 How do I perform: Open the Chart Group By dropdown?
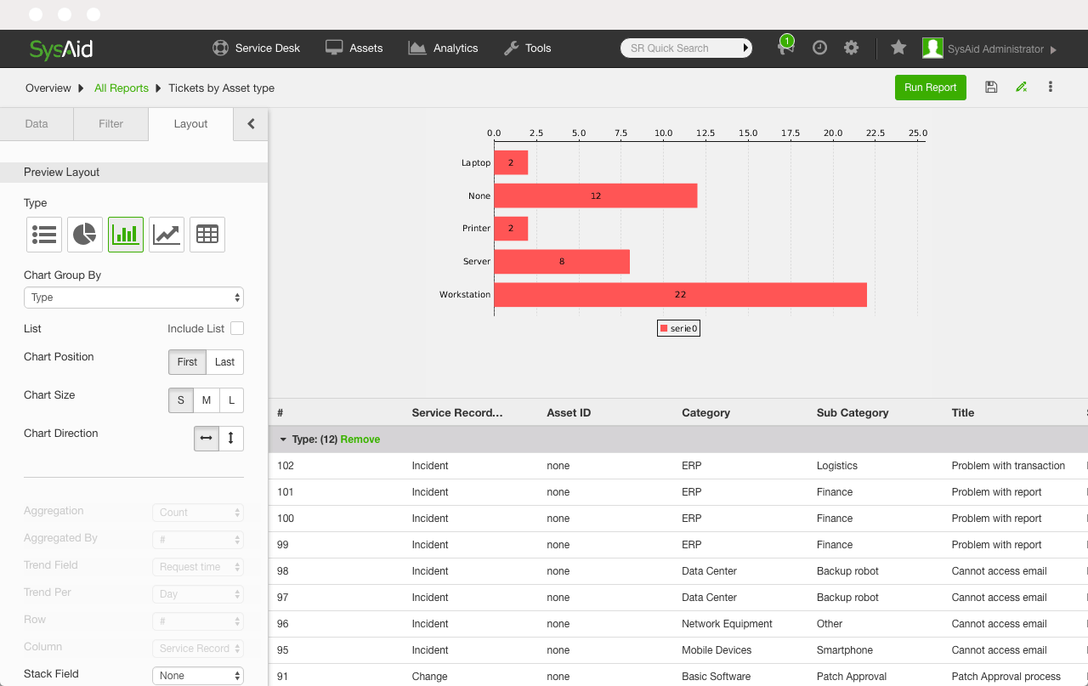[134, 298]
